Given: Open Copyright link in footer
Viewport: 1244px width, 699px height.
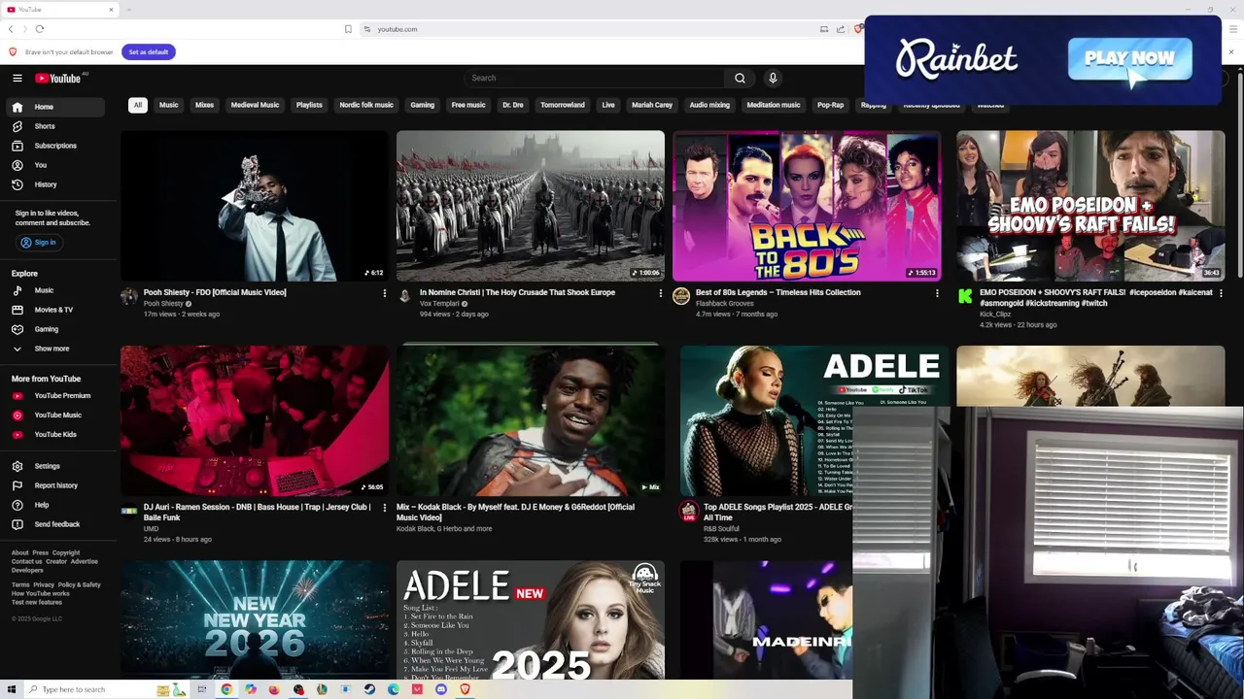Looking at the screenshot, I should coord(66,552).
